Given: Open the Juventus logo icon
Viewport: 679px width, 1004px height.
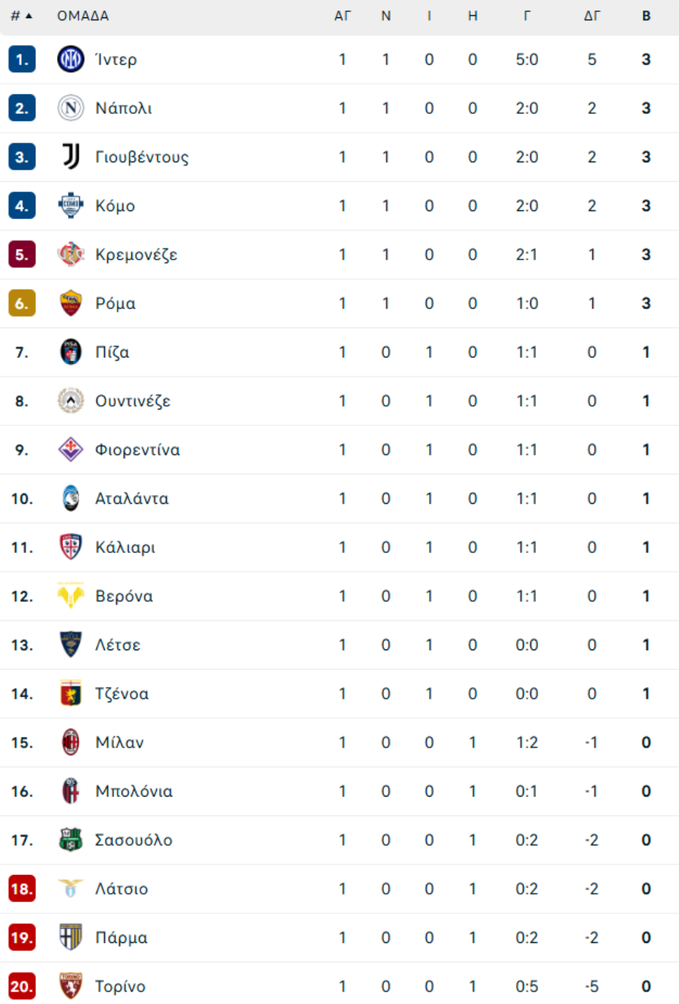Looking at the screenshot, I should 71,157.
